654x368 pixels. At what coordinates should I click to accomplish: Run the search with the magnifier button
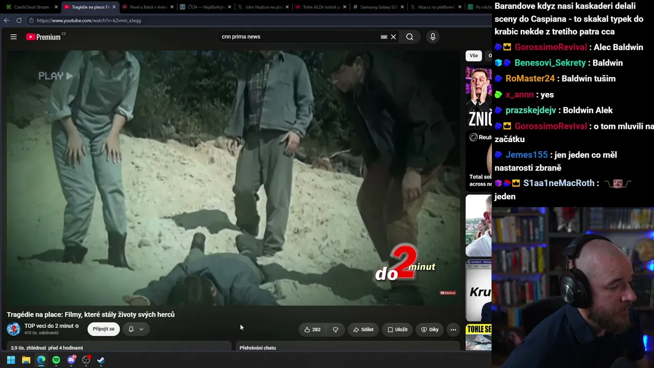point(410,37)
